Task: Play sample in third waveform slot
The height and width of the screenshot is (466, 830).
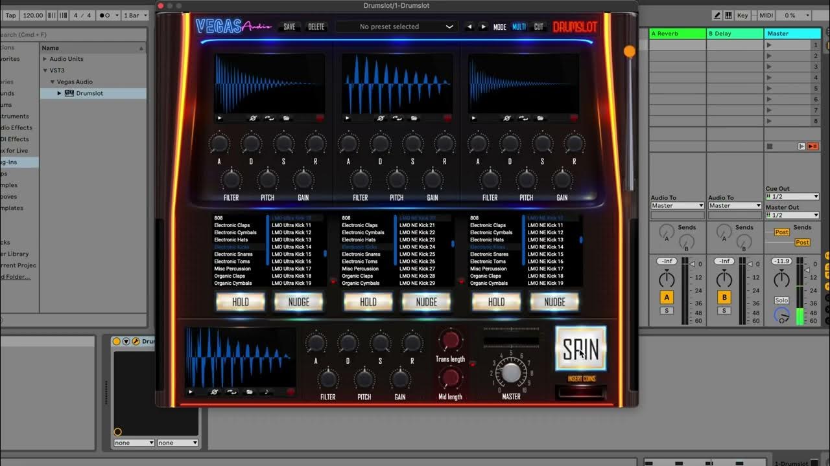Action: click(x=475, y=118)
